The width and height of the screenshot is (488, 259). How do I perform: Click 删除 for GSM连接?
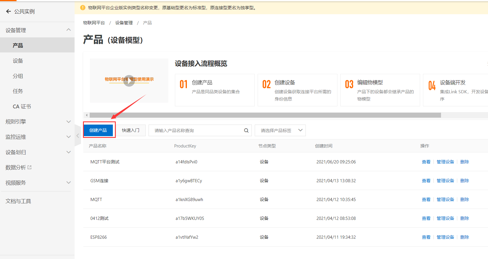(464, 180)
